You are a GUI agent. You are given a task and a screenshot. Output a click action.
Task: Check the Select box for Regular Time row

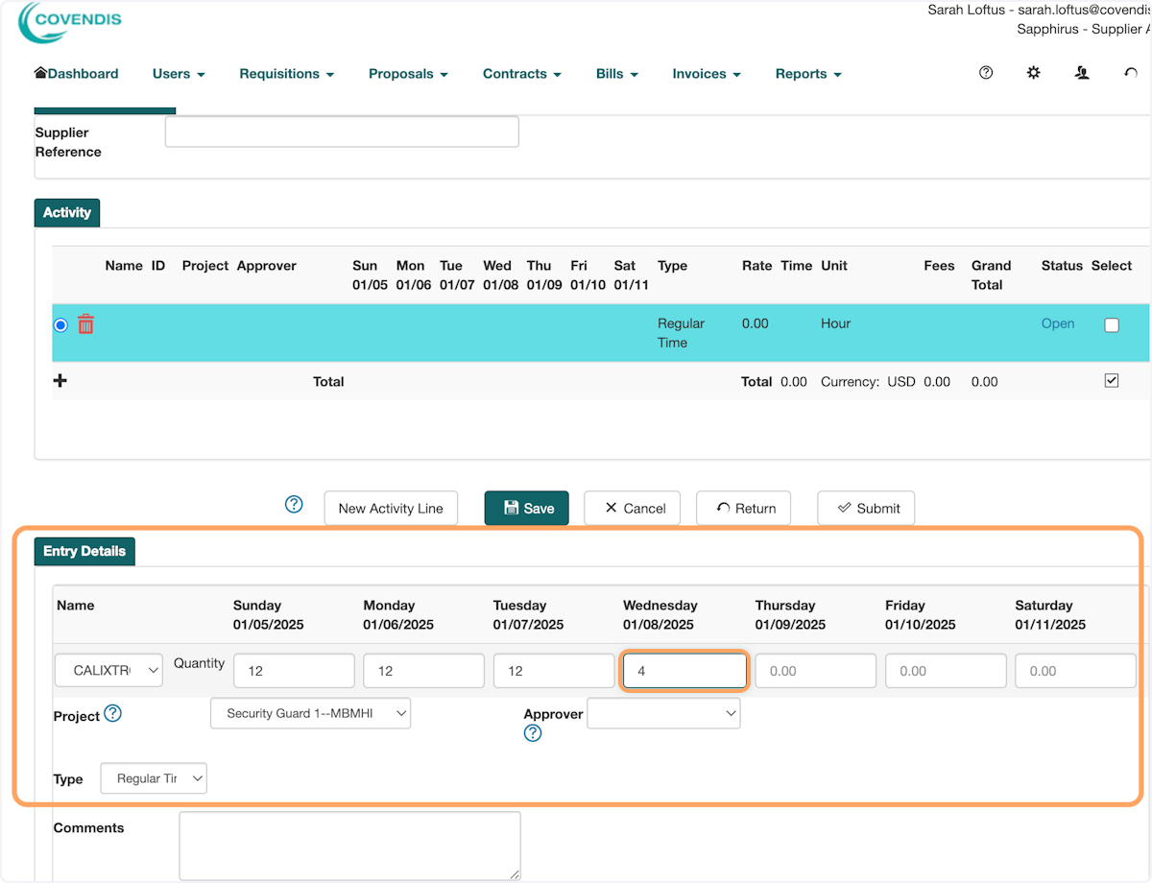click(x=1112, y=325)
